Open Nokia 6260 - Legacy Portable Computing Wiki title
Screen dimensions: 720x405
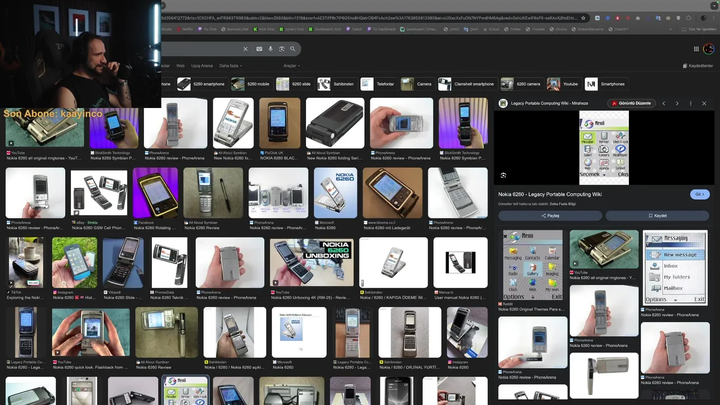[x=550, y=194]
